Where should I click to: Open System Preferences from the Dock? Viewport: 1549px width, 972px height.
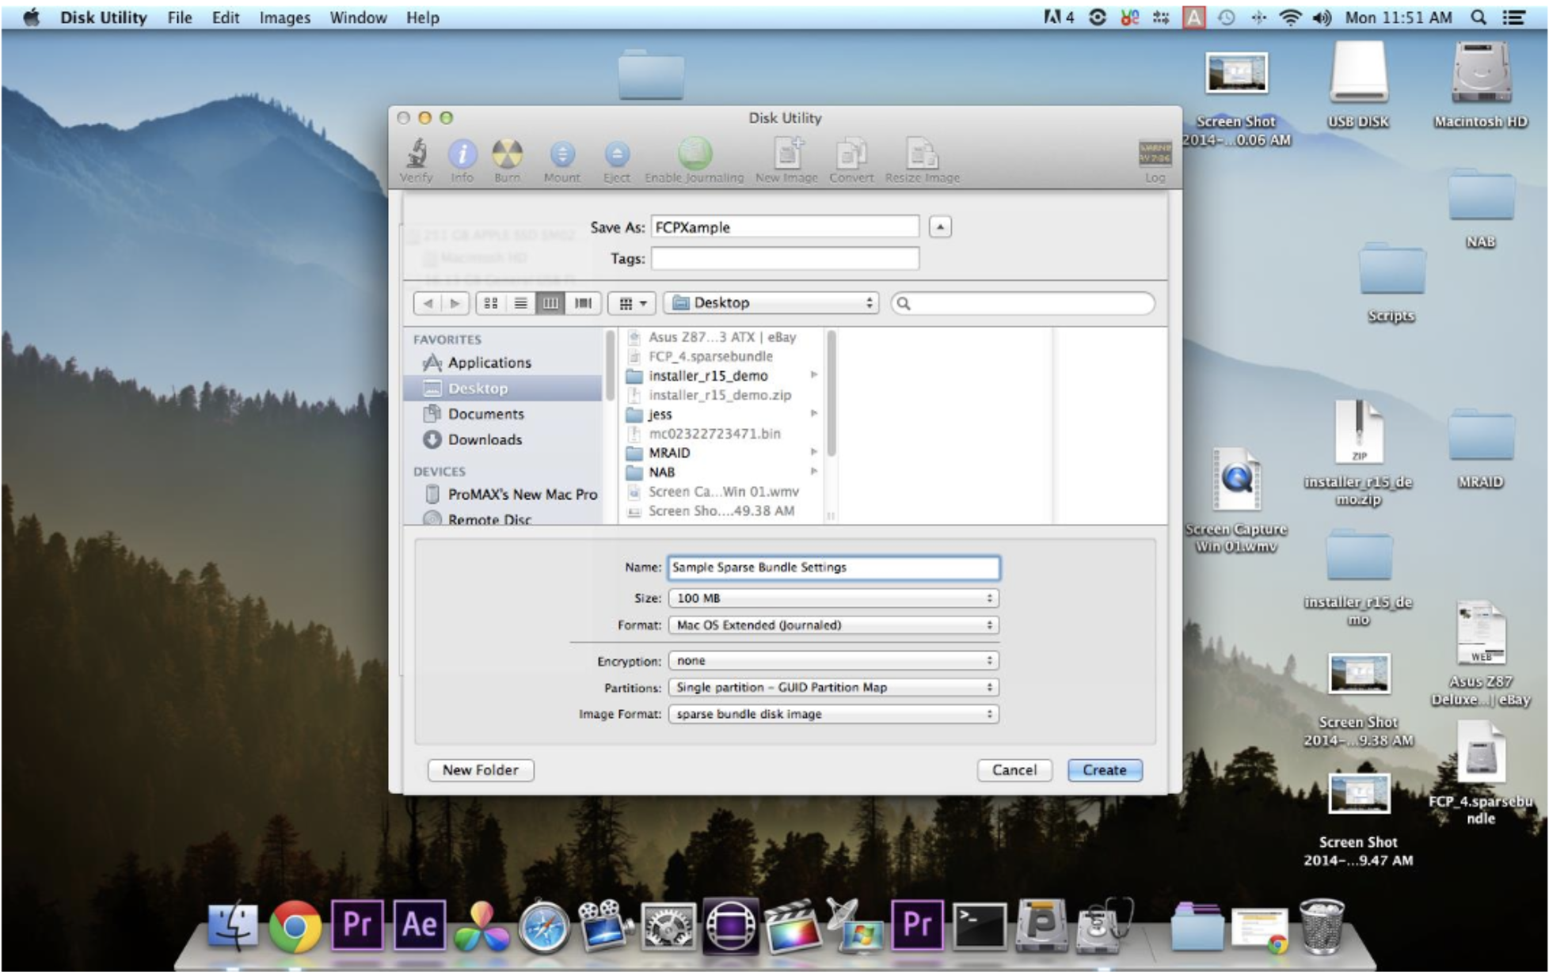coord(668,926)
